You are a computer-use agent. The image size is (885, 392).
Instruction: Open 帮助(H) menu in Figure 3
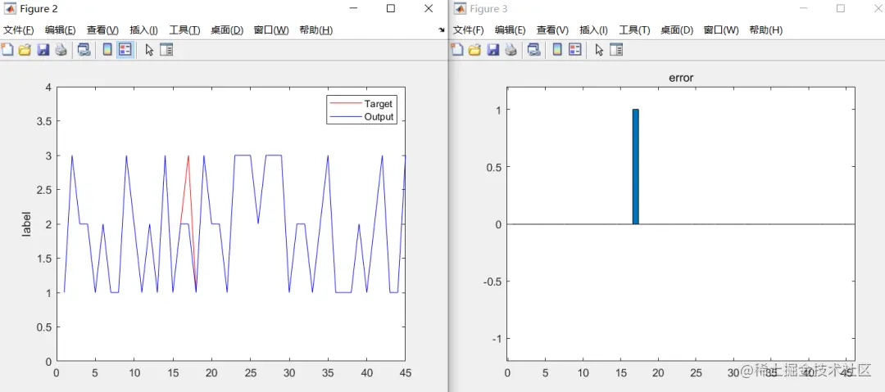pos(765,30)
